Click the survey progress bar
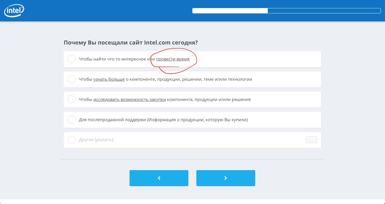This screenshot has width=385, height=204. tap(287, 11)
